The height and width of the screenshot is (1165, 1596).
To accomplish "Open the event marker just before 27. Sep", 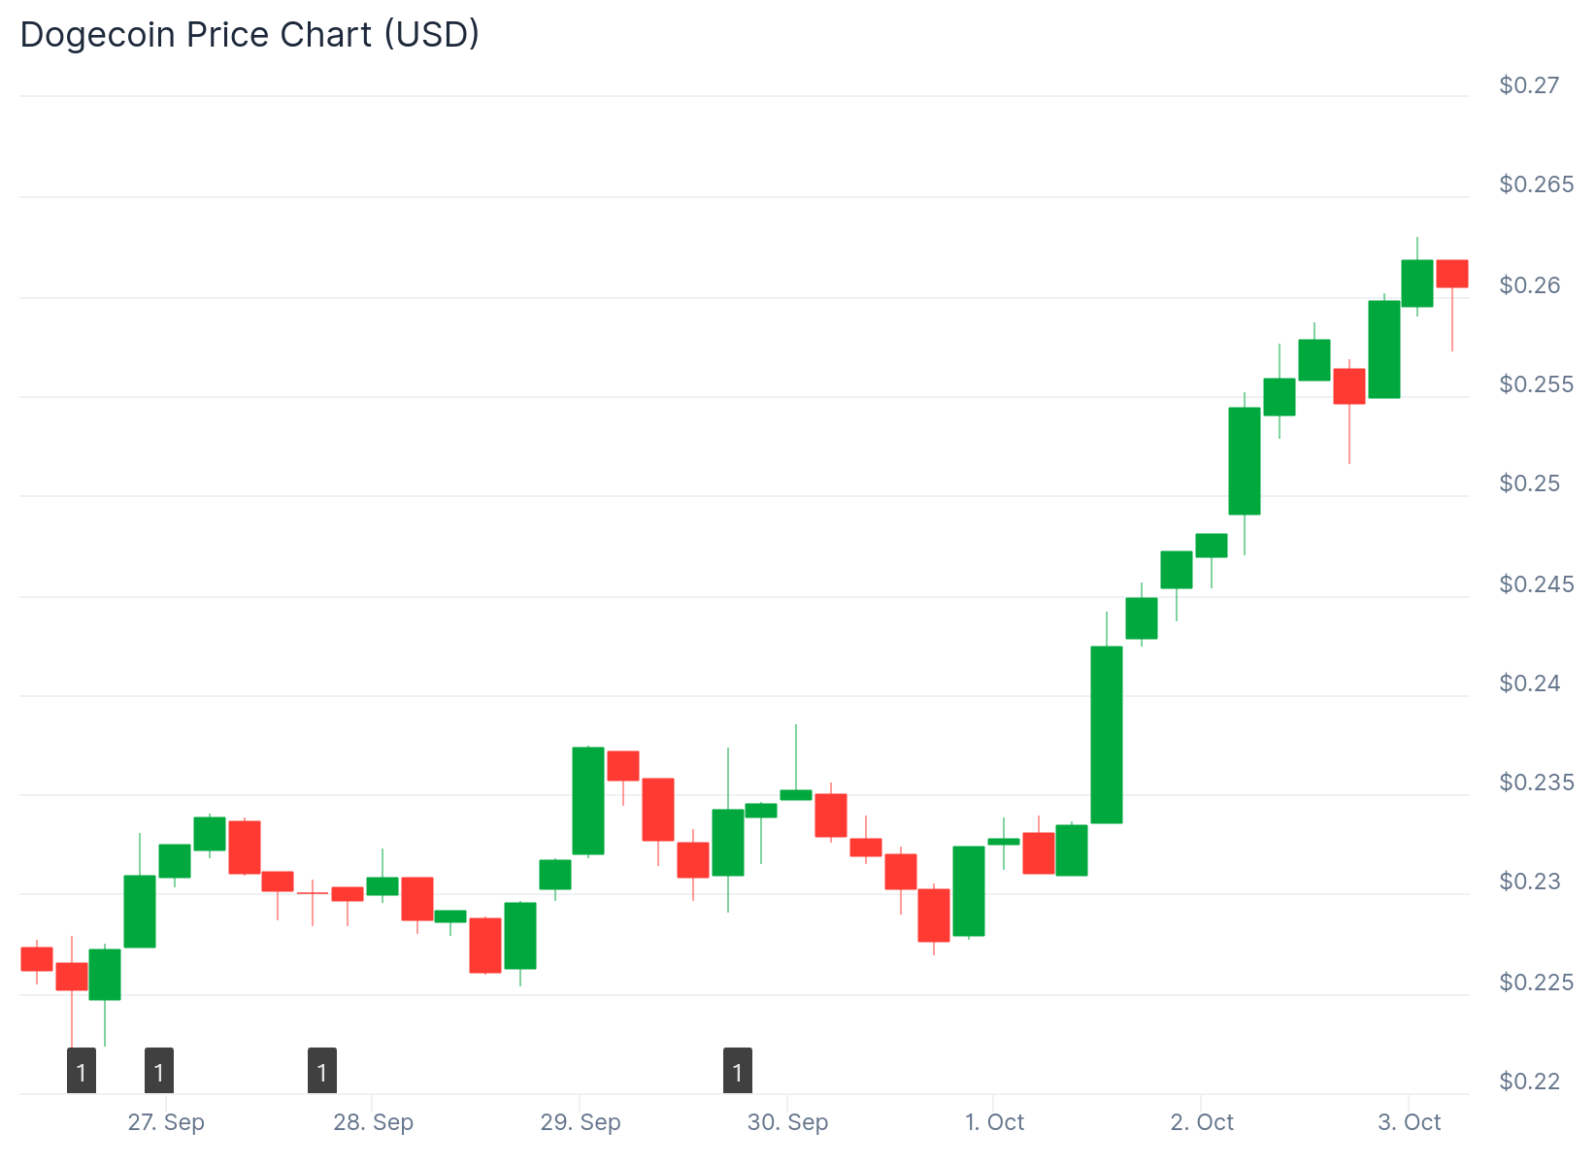I will [x=159, y=1071].
